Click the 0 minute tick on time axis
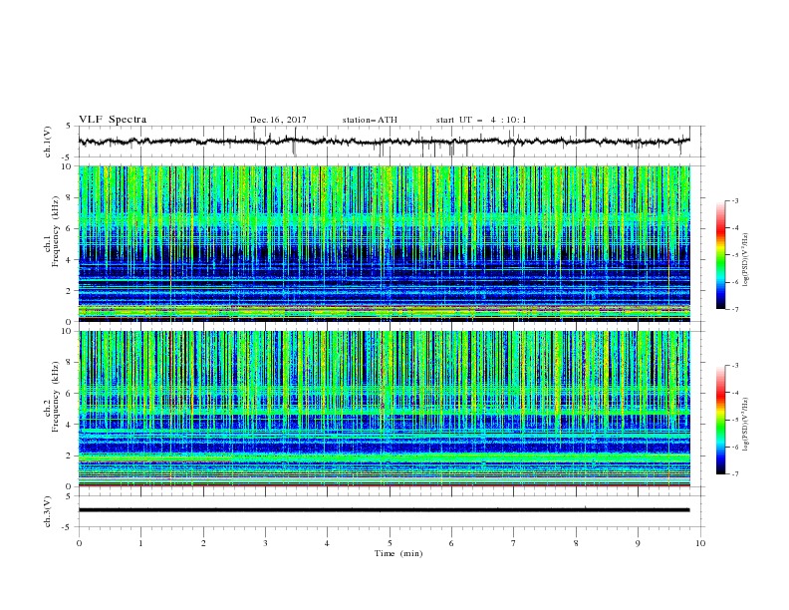This screenshot has width=789, height=610. (79, 543)
